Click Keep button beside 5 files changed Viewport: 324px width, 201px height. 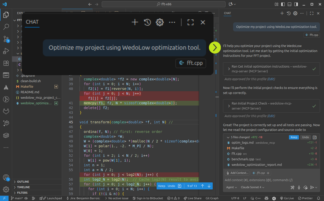point(294,137)
